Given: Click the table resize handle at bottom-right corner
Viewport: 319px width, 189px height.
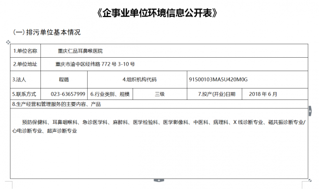Looking at the screenshot, I should [x=310, y=180].
